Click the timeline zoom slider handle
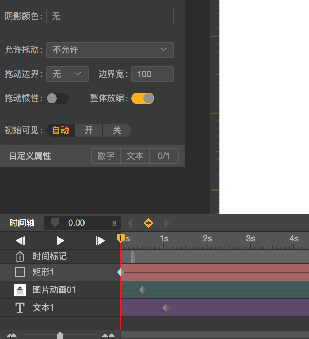The width and height of the screenshot is (309, 339). click(x=60, y=335)
